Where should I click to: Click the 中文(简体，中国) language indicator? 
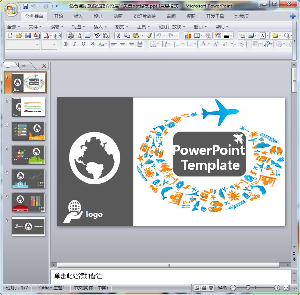(91, 288)
